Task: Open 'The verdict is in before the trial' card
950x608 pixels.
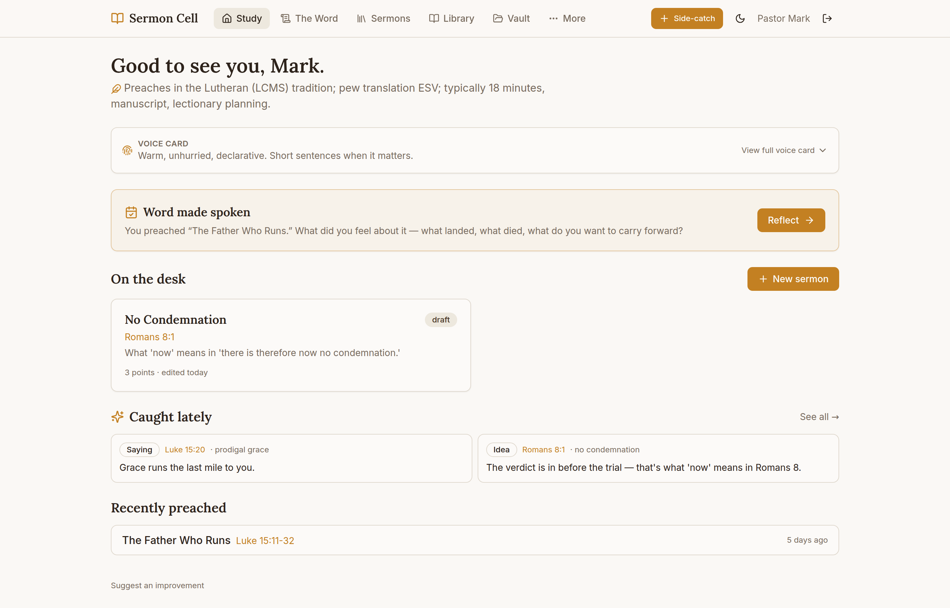Action: (658, 458)
